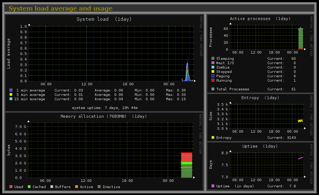Click the Active processes (1day) graph title

[260, 19]
